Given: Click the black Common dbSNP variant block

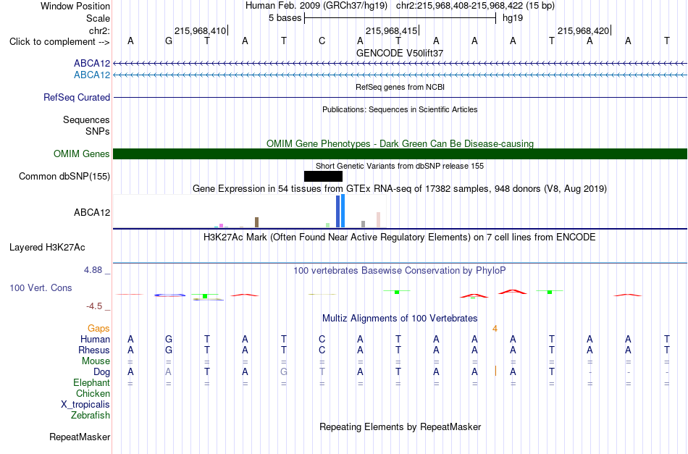Looking at the screenshot, I should pyautogui.click(x=323, y=177).
